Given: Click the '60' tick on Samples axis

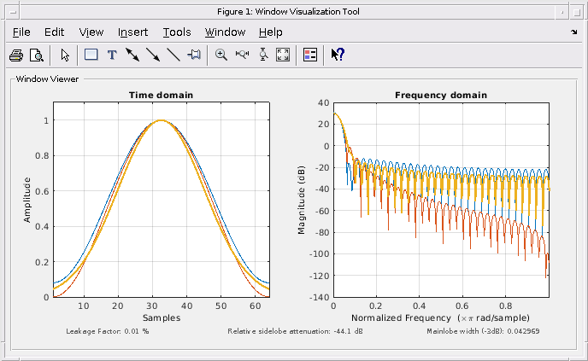Looking at the screenshot, I should tap(255, 306).
